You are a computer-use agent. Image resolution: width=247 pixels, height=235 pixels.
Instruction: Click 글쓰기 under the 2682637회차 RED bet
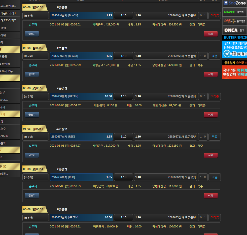pos(32,155)
